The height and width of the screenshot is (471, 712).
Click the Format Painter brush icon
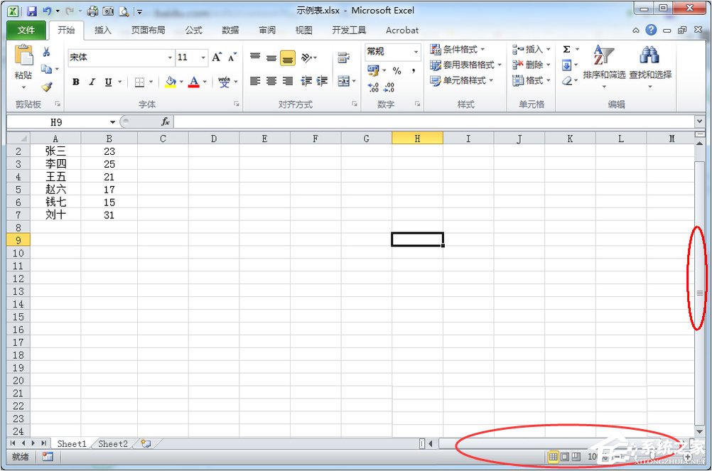pyautogui.click(x=46, y=86)
